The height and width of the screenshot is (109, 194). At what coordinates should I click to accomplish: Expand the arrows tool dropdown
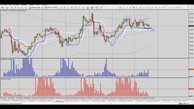(149, 8)
